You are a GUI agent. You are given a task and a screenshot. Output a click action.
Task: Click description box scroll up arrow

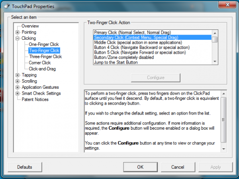pos(223,94)
